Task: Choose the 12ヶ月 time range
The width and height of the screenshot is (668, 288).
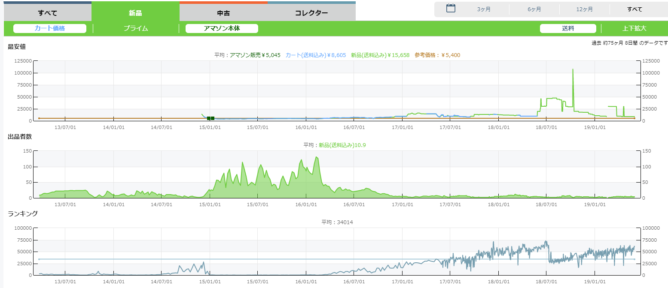Action: pyautogui.click(x=585, y=9)
